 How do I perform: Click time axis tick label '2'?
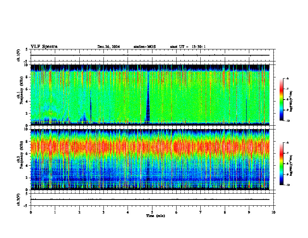point(79,212)
